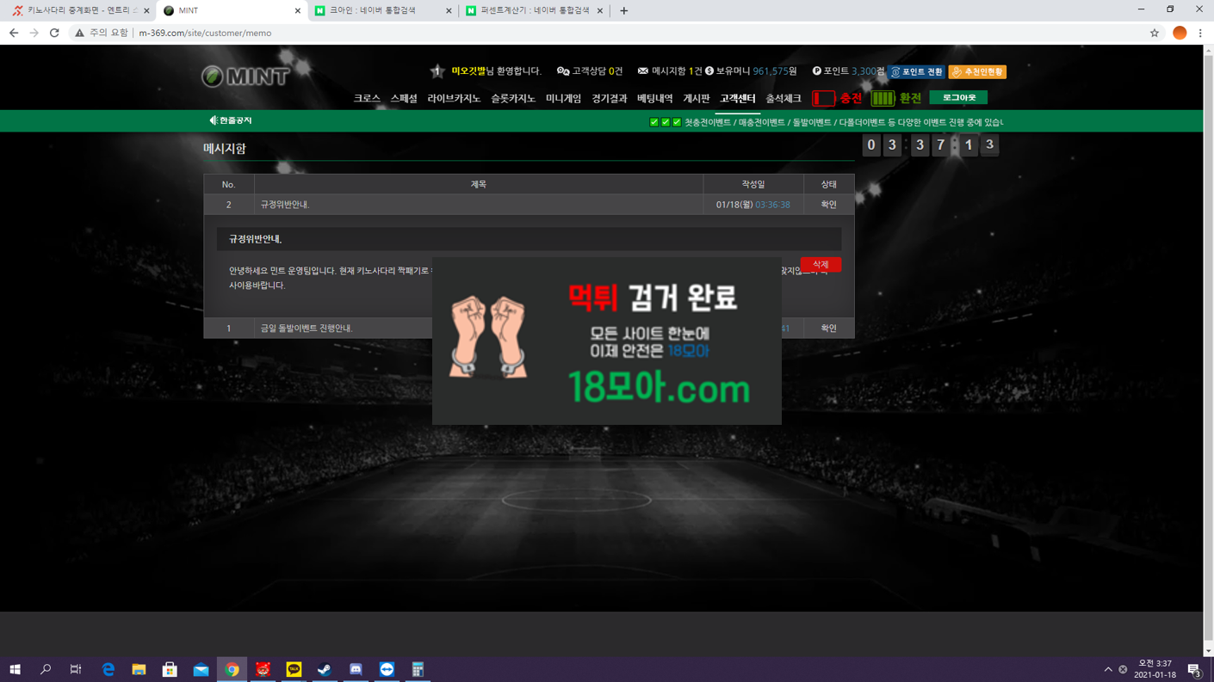
Task: Open 게시판 menu
Action: 697,99
